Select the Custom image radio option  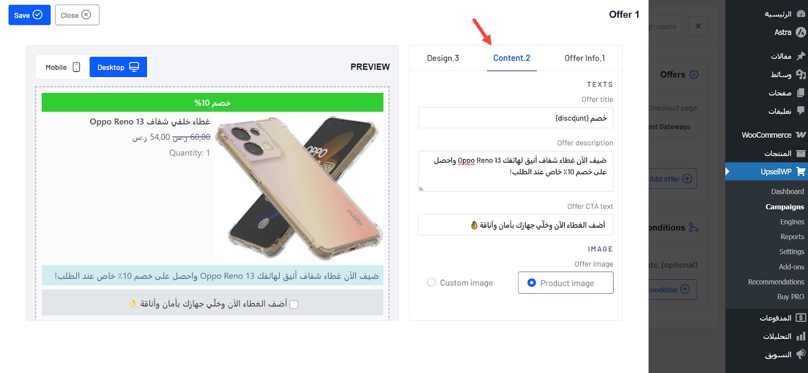[460, 283]
